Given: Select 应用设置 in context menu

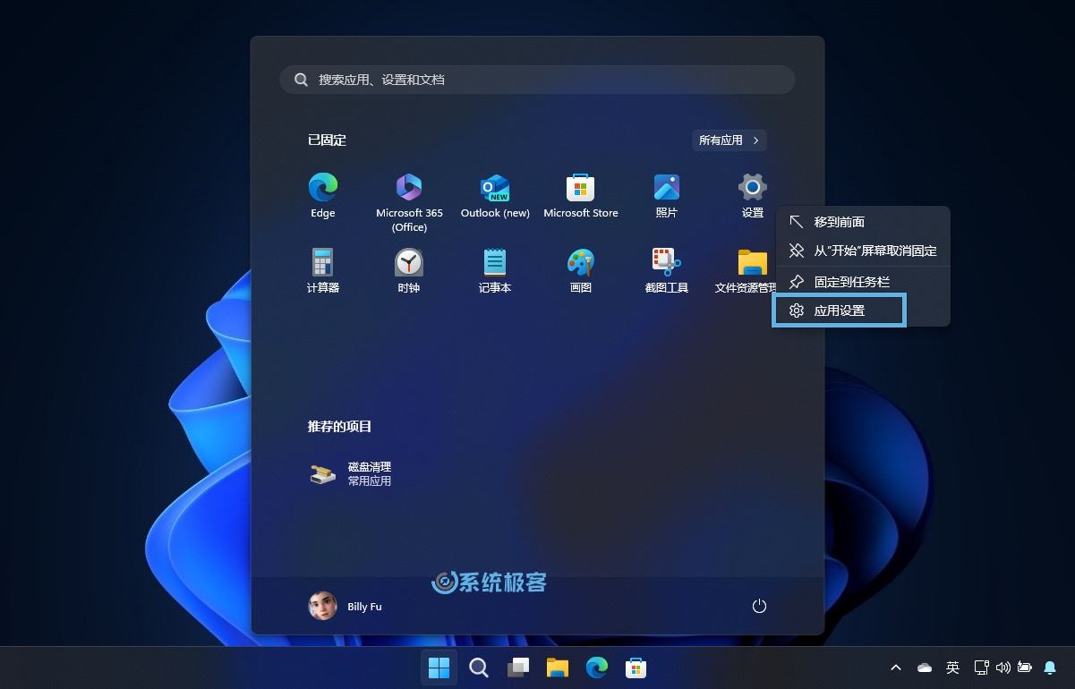Looking at the screenshot, I should tap(839, 310).
